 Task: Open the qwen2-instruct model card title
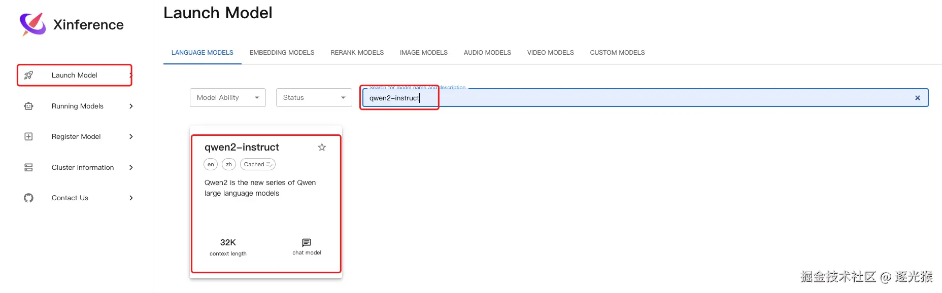[x=242, y=147]
